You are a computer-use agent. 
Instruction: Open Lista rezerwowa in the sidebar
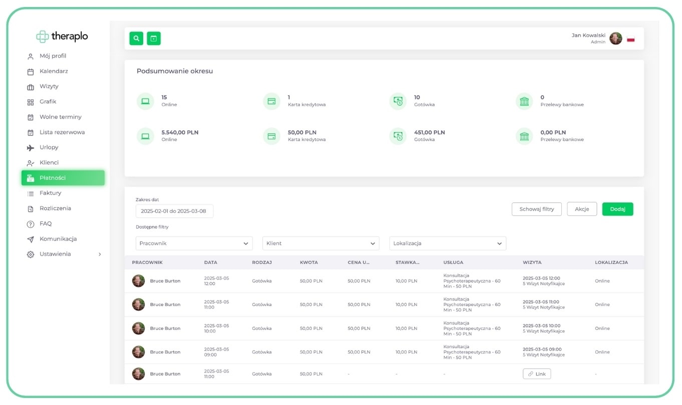tap(62, 132)
